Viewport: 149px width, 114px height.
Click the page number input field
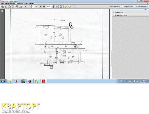(33, 7)
